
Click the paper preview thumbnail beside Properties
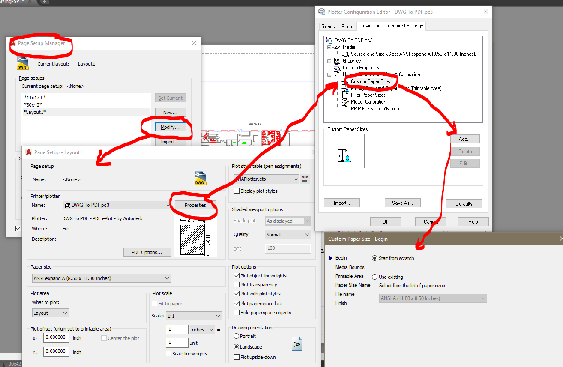click(x=196, y=237)
